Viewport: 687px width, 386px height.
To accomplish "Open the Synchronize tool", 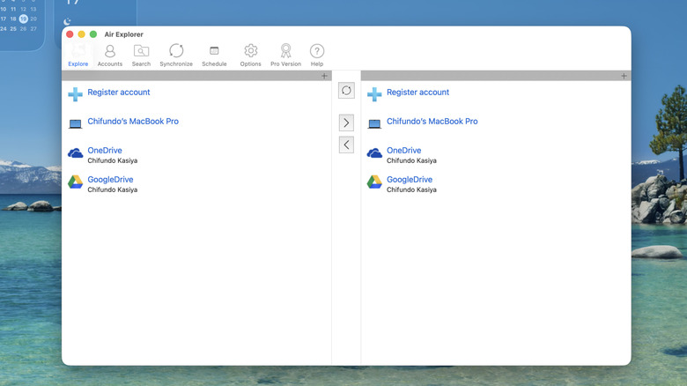I will point(176,56).
